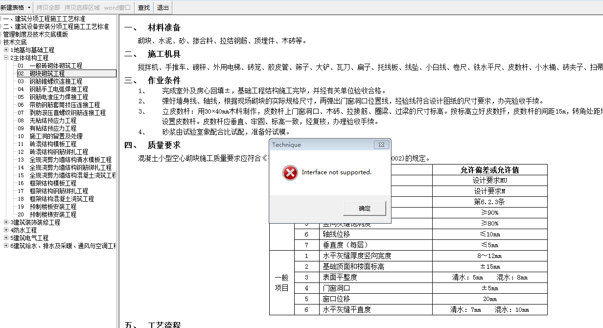This screenshot has height=328, width=603.
Task: Click the 退出 toolbar button
Action: point(163,8)
